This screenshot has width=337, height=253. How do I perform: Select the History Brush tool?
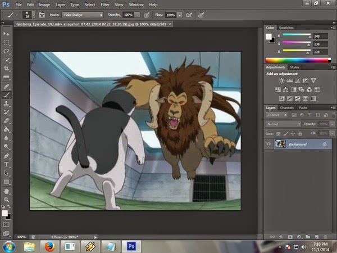(6, 112)
